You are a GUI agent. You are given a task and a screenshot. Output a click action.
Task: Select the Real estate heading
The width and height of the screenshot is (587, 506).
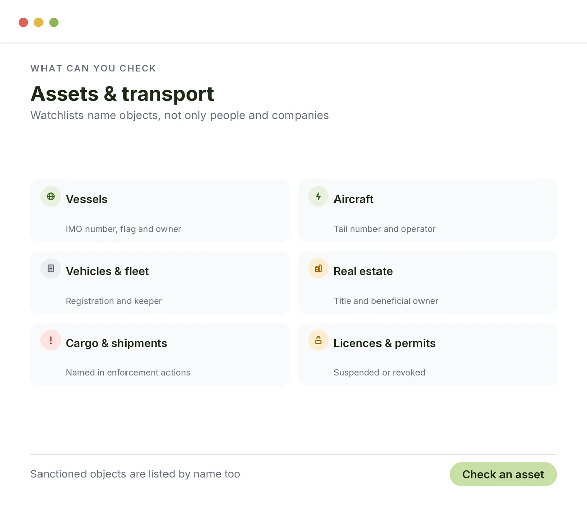363,271
